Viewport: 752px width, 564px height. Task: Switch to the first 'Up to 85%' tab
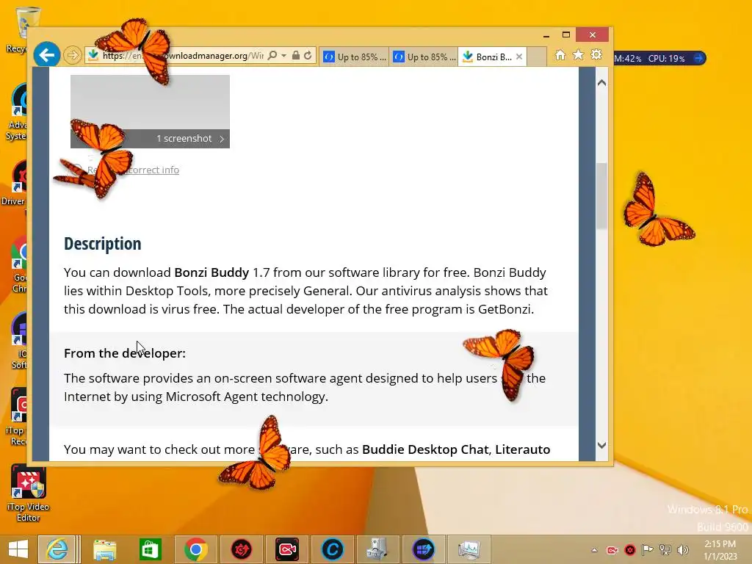click(354, 57)
